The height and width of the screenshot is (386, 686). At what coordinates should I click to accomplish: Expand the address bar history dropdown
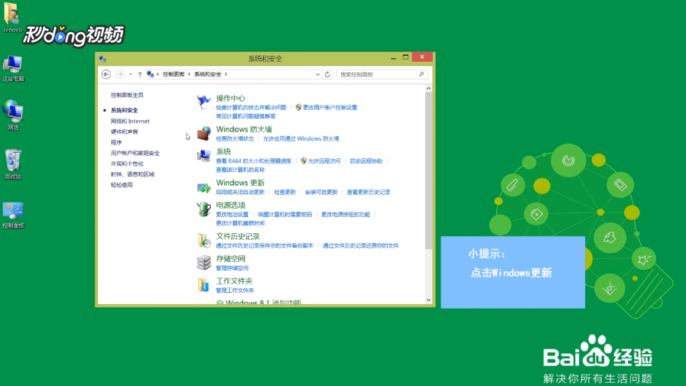coord(317,74)
